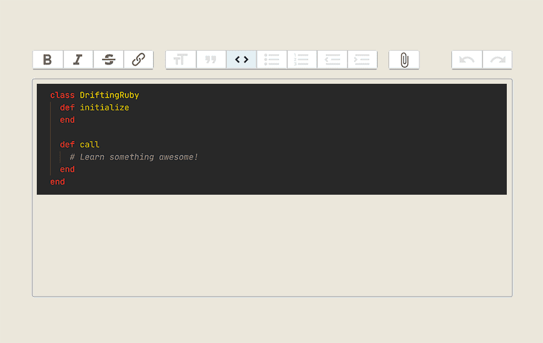
Task: Apply strikethrough formatting
Action: point(109,60)
